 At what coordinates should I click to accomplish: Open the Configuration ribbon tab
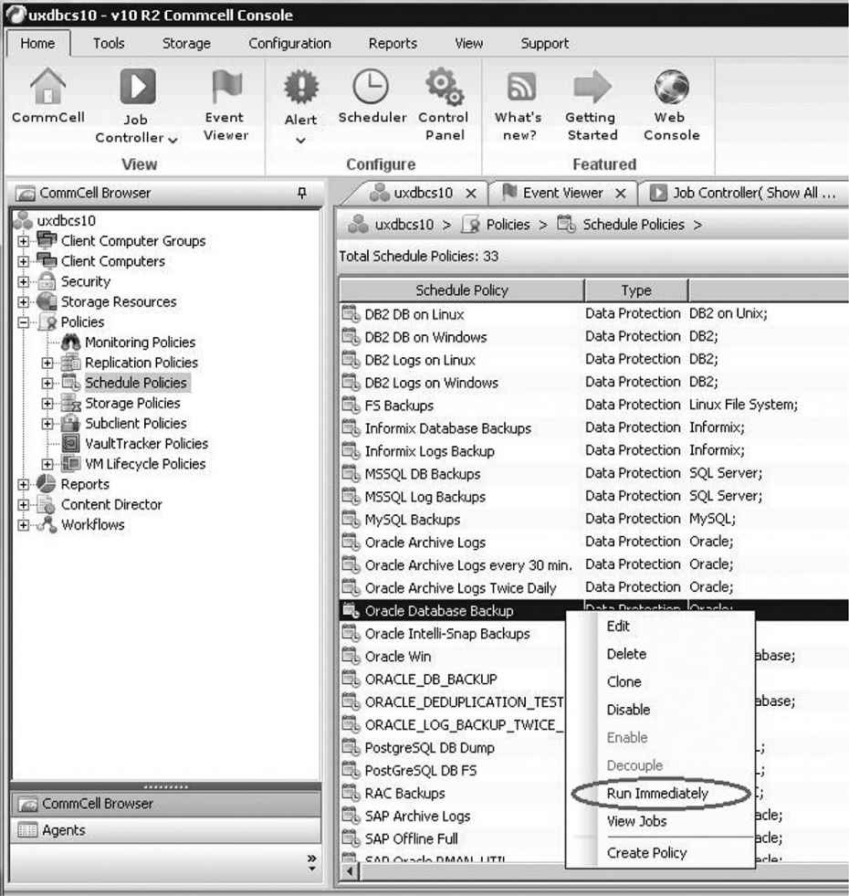pos(289,44)
